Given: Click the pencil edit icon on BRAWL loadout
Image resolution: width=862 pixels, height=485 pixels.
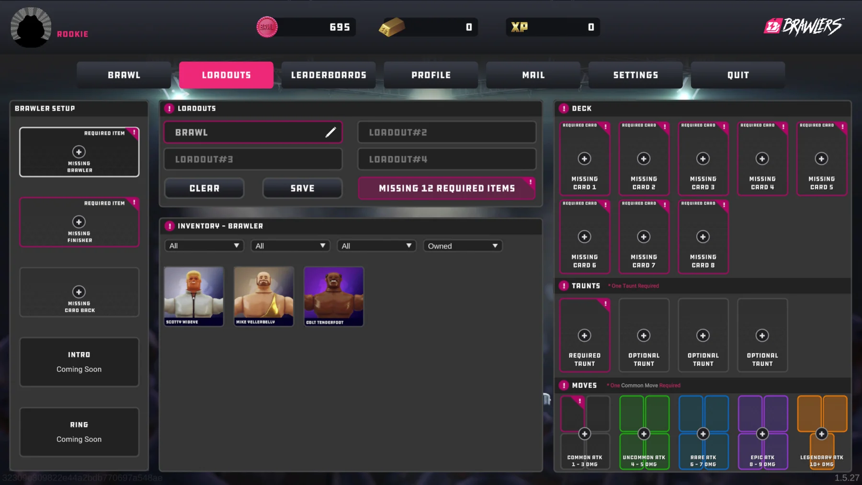Looking at the screenshot, I should click(x=330, y=132).
